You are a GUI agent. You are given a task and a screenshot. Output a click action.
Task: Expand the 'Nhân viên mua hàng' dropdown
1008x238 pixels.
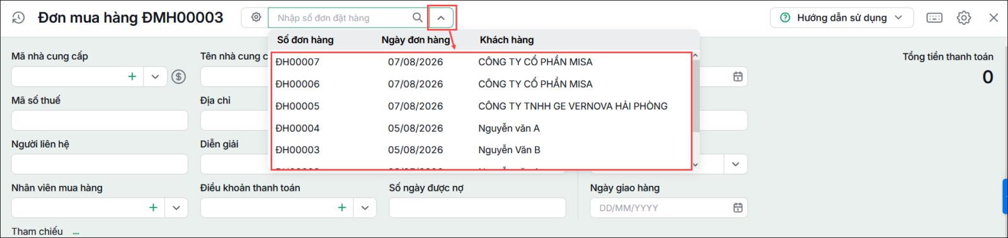pyautogui.click(x=176, y=208)
